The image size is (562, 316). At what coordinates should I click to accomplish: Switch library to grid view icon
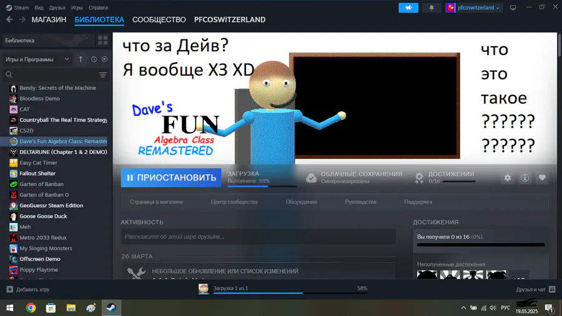pos(103,41)
